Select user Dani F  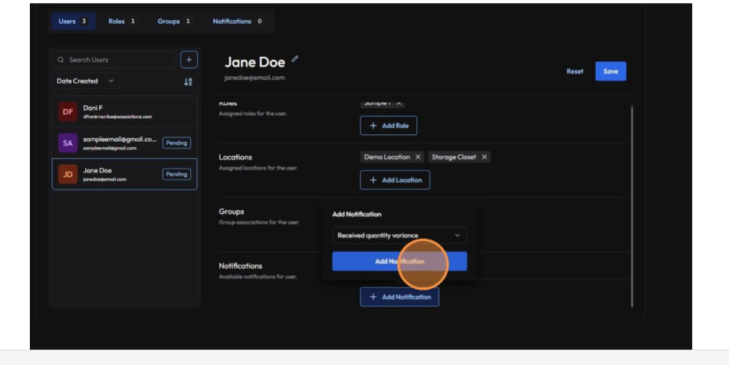124,112
